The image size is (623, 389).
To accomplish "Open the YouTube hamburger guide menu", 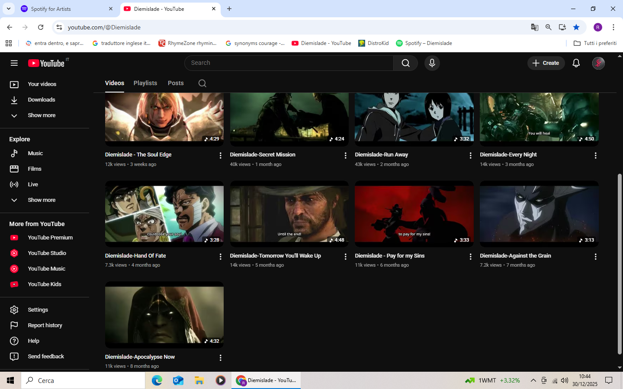I will [x=14, y=63].
